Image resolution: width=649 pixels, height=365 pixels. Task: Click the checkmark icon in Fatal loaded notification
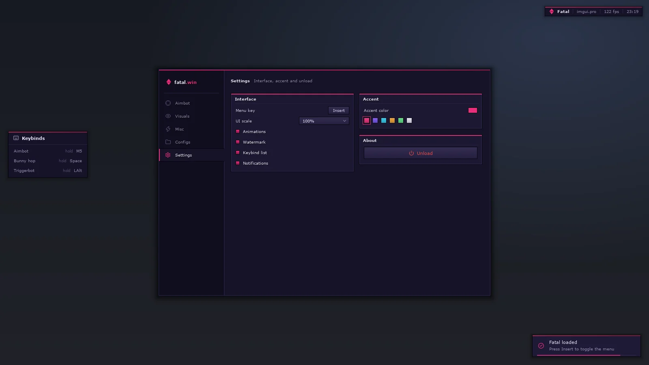[x=541, y=346]
